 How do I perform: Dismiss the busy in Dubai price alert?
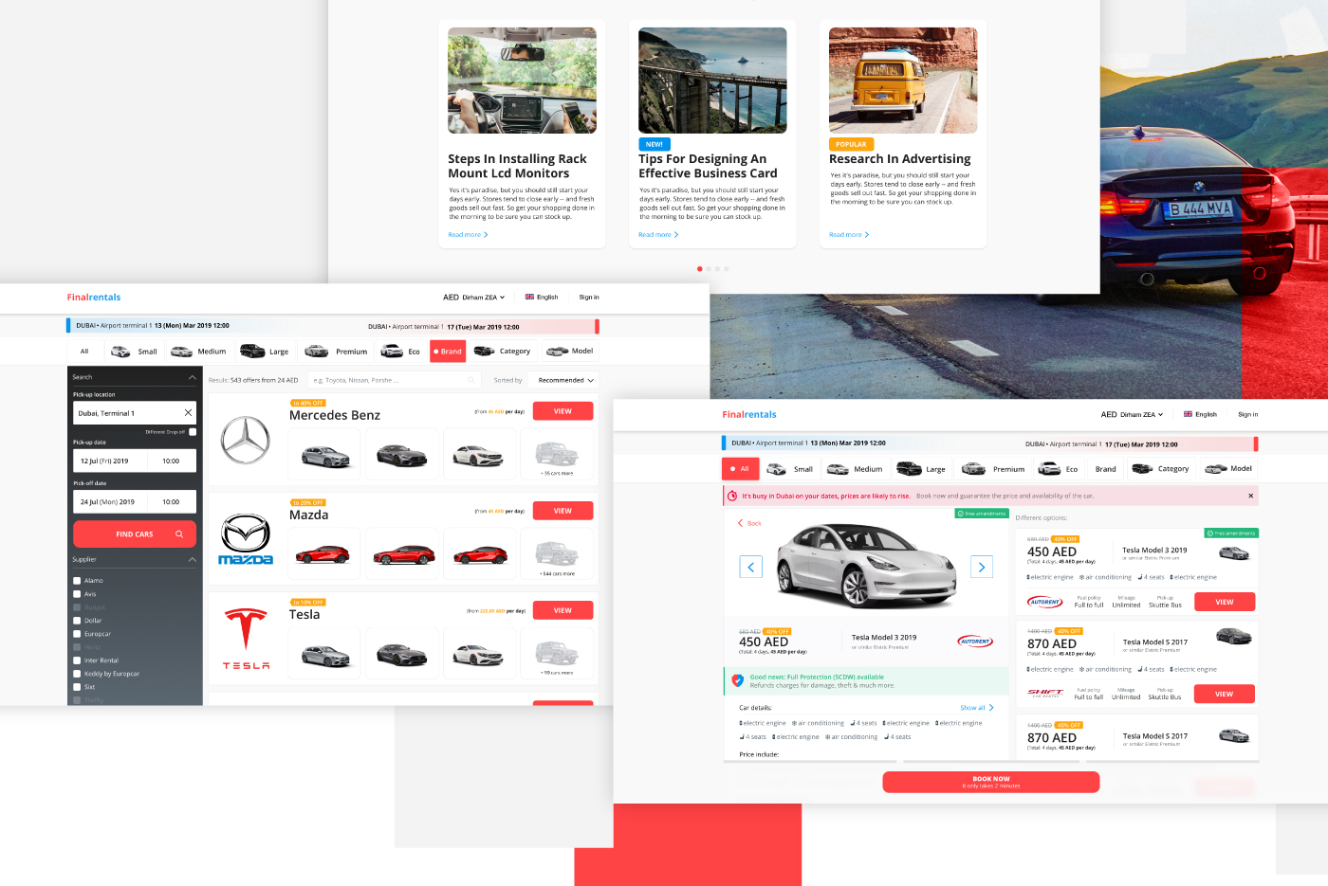[1250, 496]
